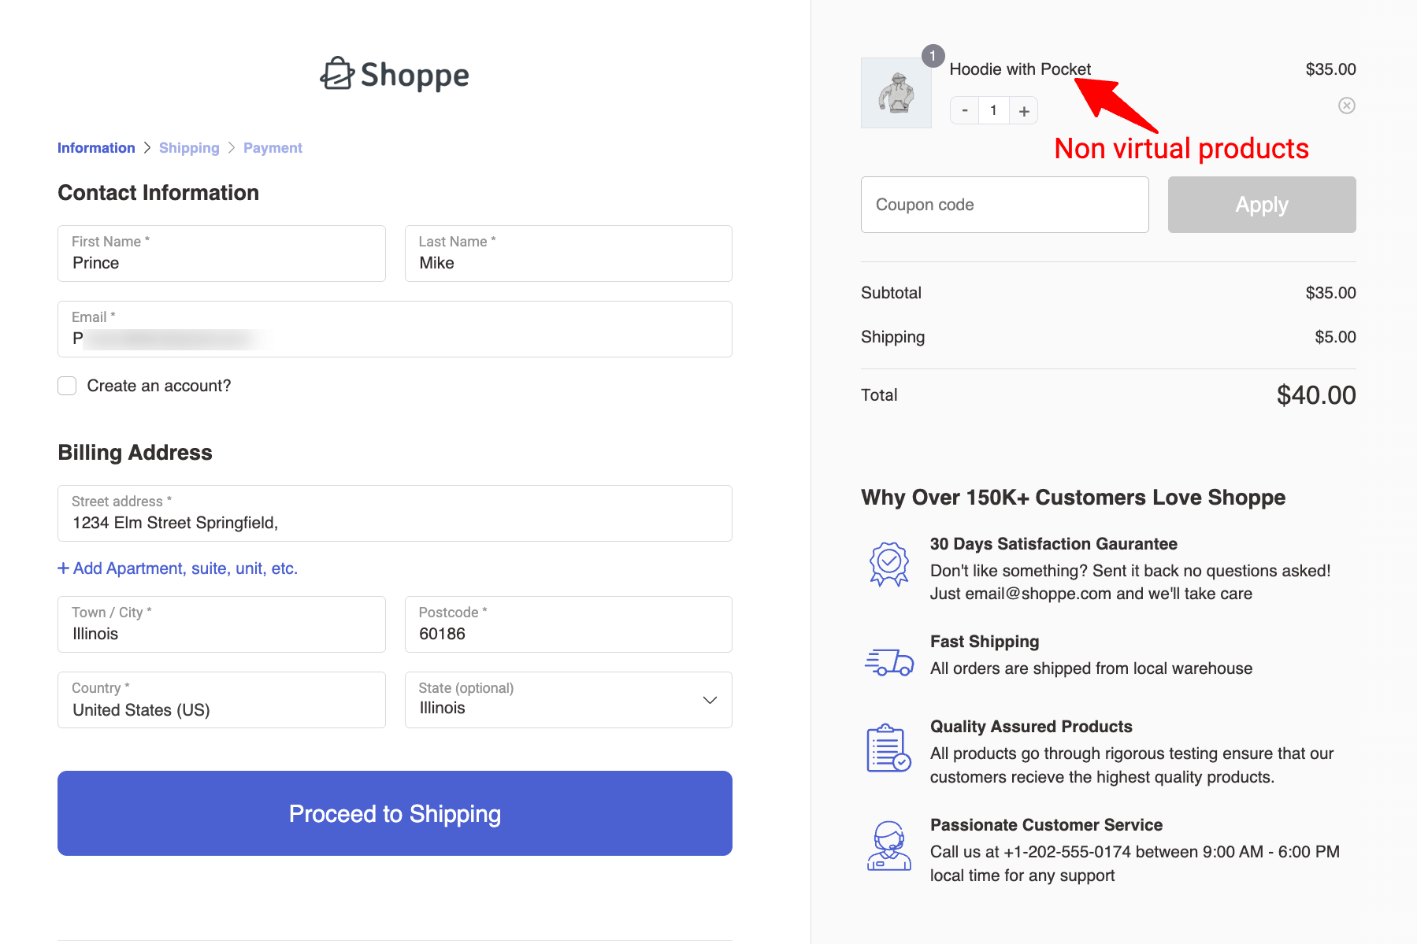This screenshot has height=944, width=1417.
Task: Click the satisfaction guarantee badge icon
Action: 888,564
